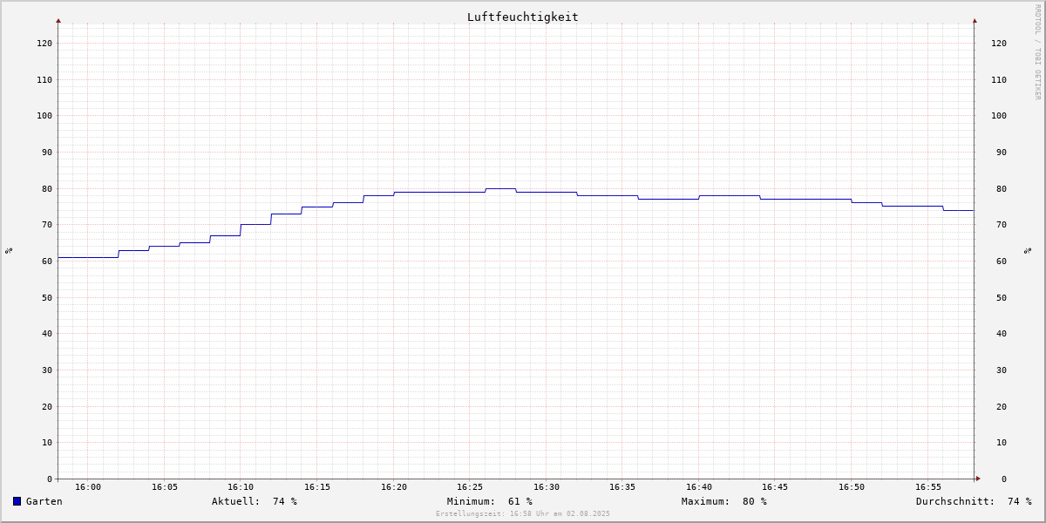Click the 16:45 time axis label

[775, 487]
